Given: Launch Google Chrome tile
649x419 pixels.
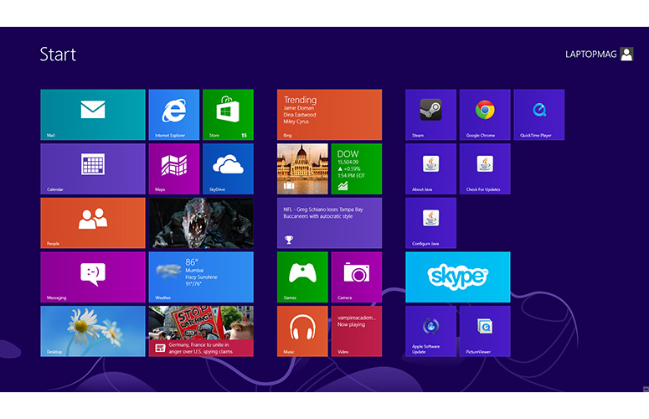Looking at the screenshot, I should point(485,115).
